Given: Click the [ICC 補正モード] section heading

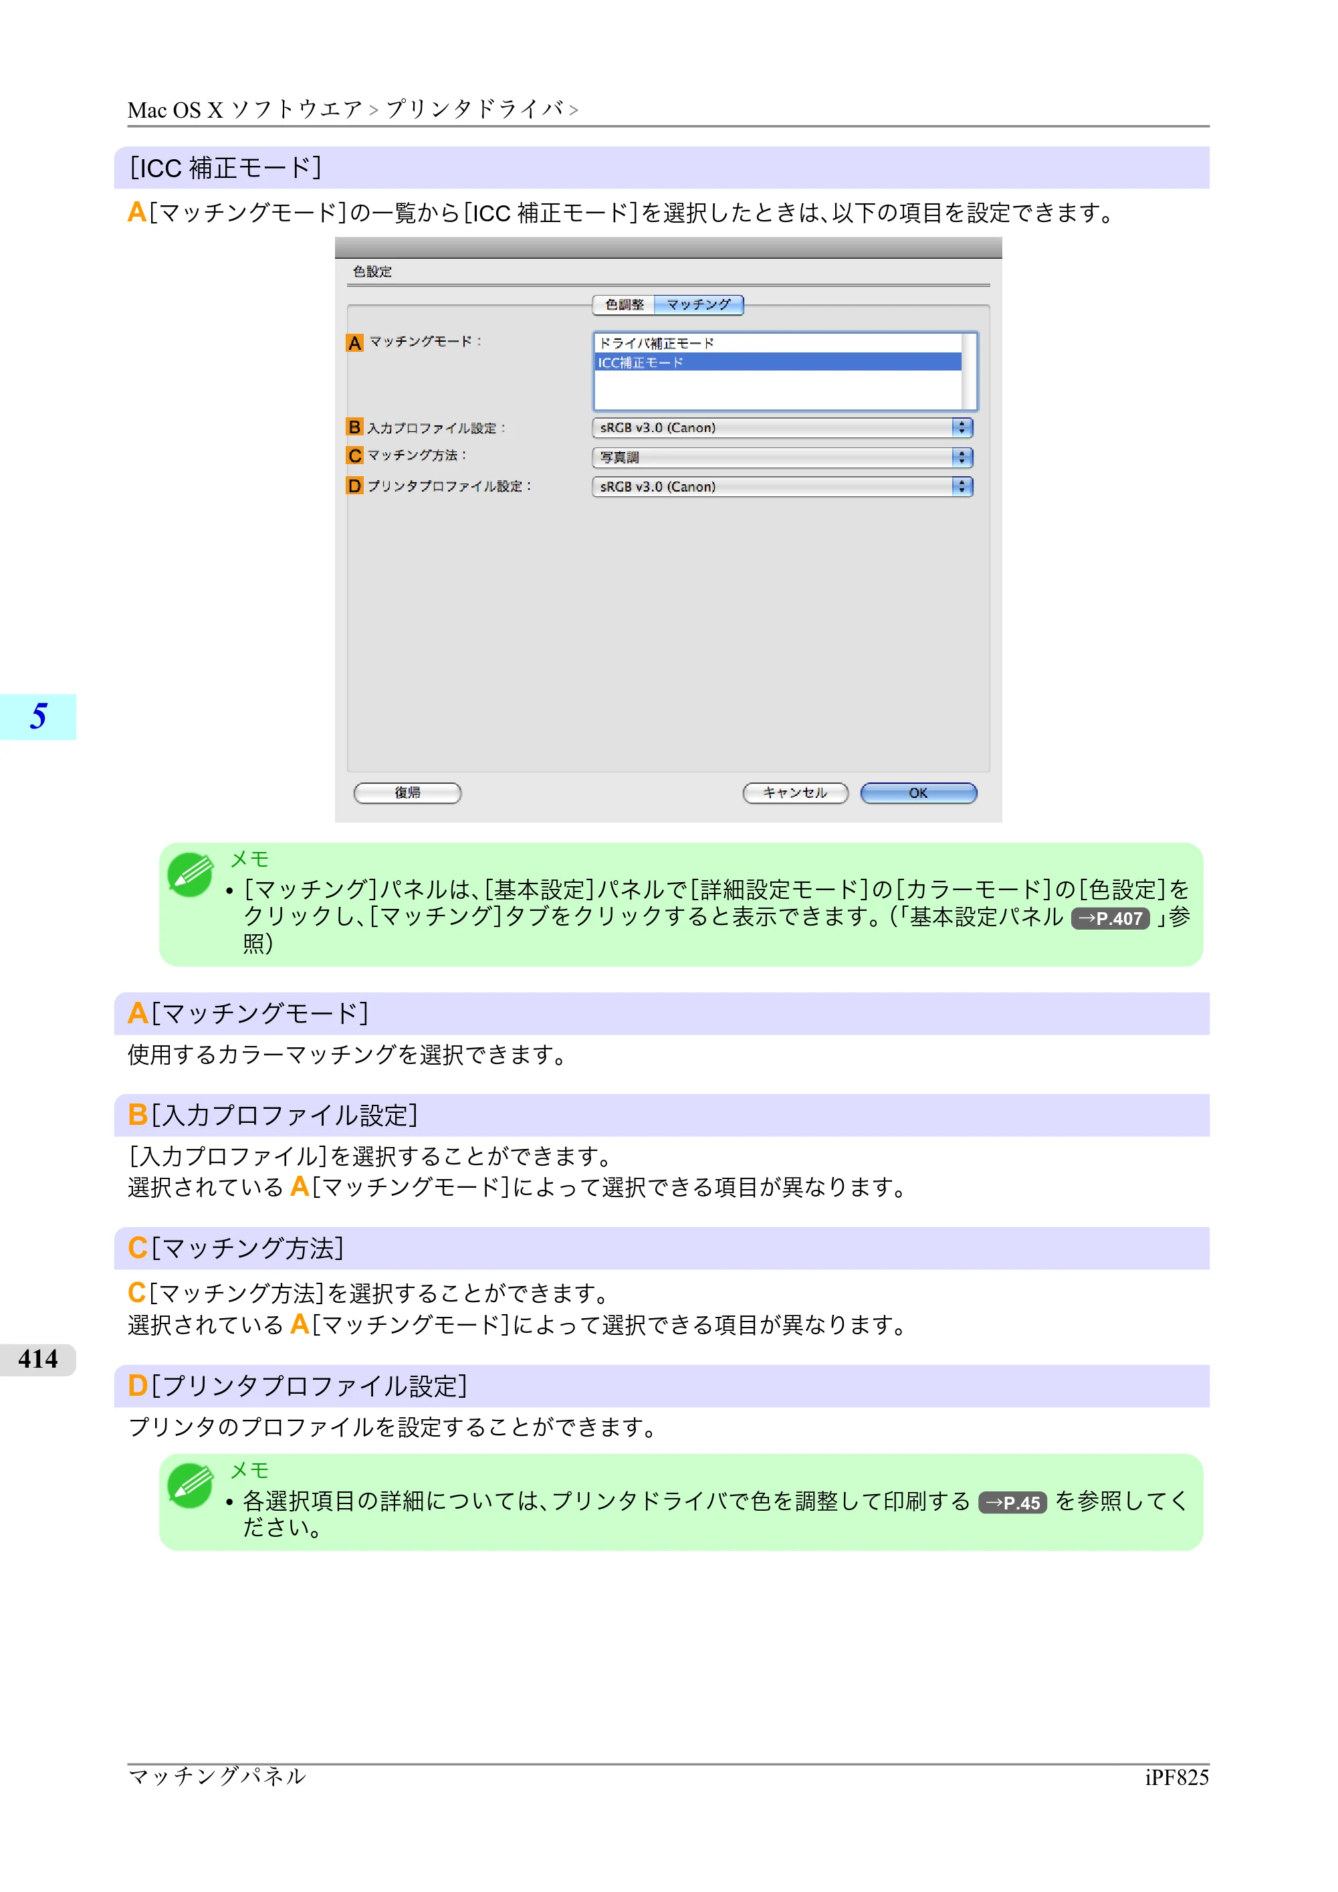Looking at the screenshot, I should pos(661,168).
